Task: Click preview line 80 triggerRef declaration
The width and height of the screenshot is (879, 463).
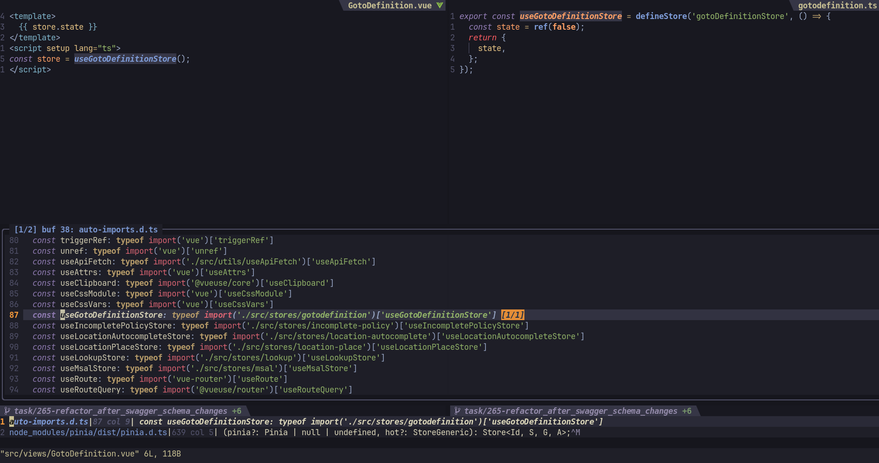Action: (x=153, y=240)
